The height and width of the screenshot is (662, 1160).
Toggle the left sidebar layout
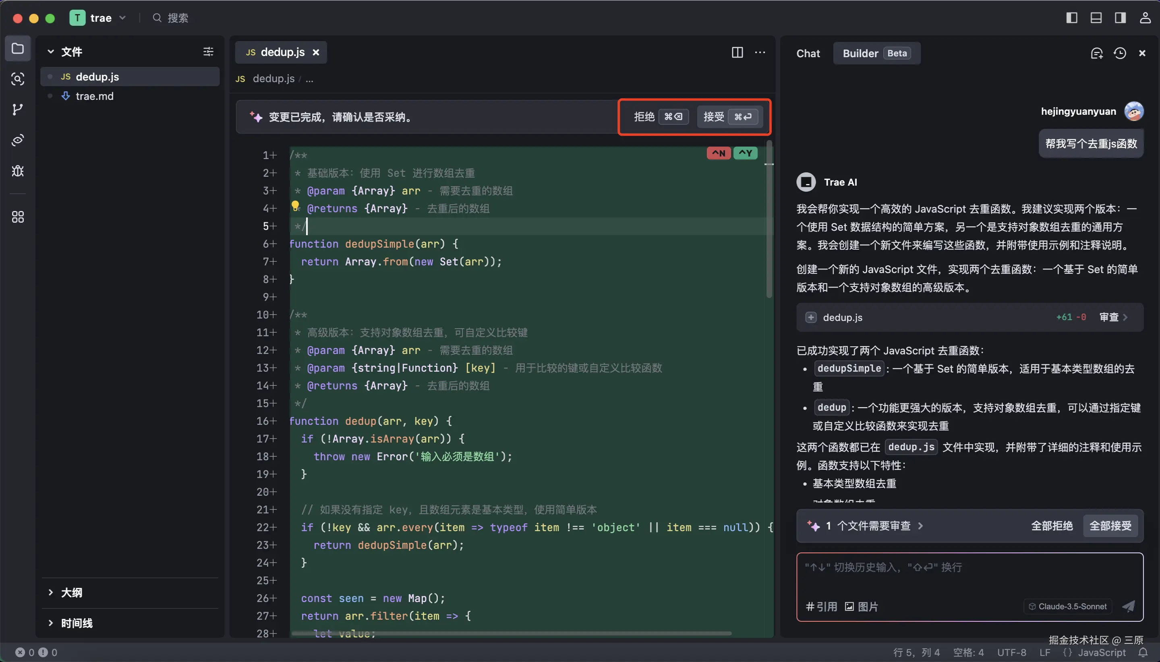[1071, 18]
